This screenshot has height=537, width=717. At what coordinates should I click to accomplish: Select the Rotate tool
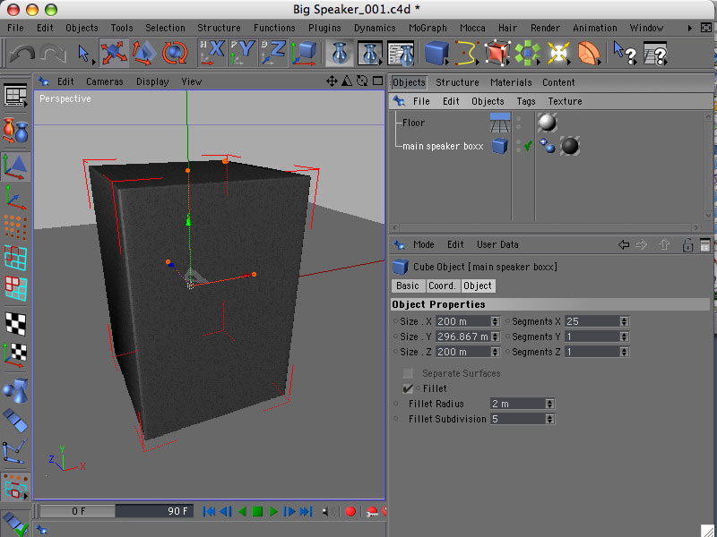tap(176, 54)
